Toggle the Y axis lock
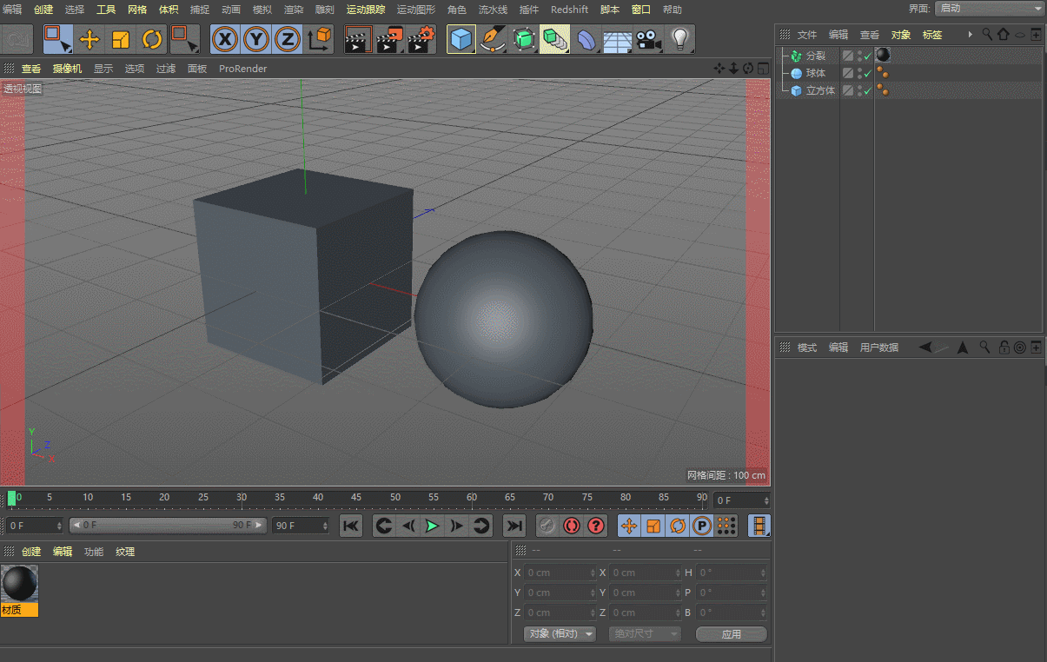This screenshot has width=1047, height=662. 256,39
